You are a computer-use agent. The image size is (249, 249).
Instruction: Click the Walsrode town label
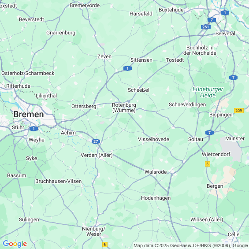click(156, 172)
